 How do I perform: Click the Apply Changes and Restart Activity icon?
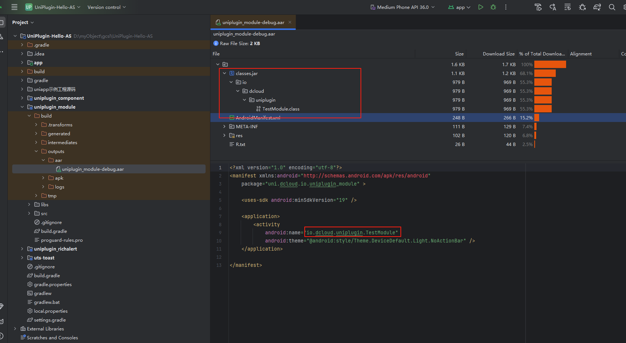(553, 7)
